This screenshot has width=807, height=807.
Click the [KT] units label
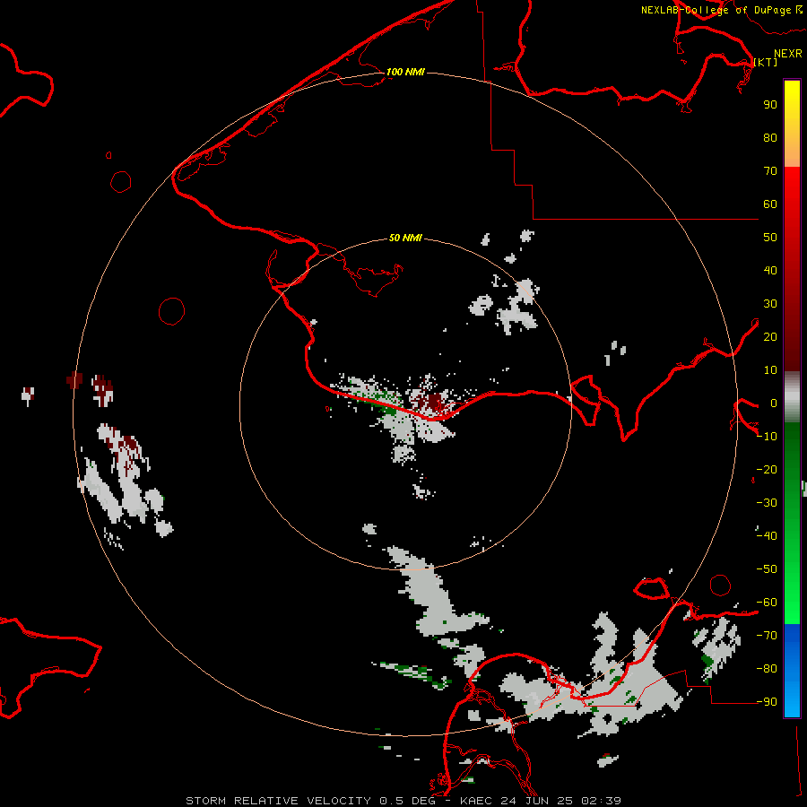click(x=766, y=62)
